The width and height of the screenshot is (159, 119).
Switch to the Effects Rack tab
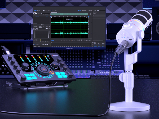click(40, 27)
